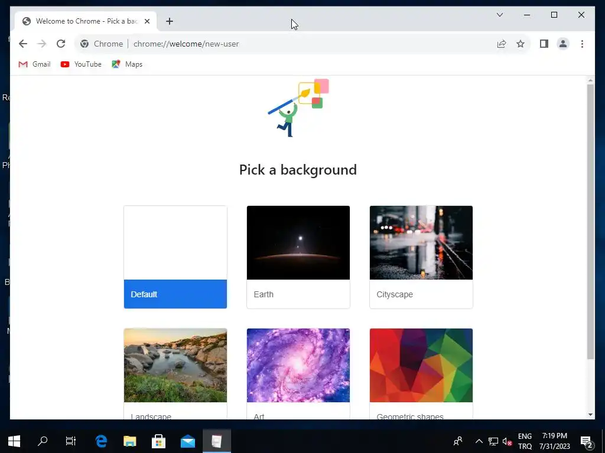Open the ENG TRQ language switcher
Image resolution: width=605 pixels, height=453 pixels.
525,441
